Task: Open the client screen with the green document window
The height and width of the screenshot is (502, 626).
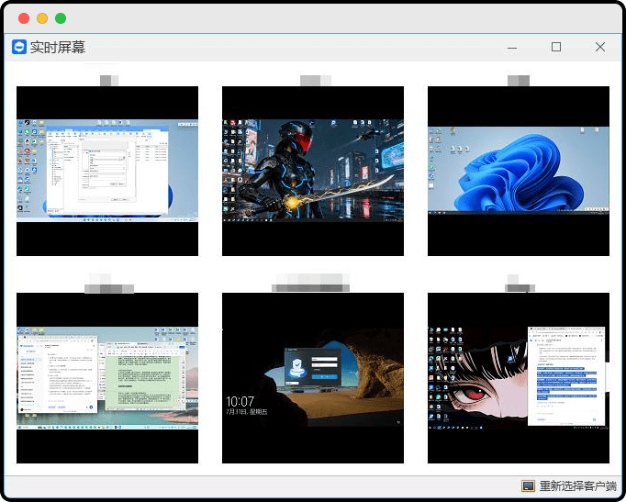Action: coord(107,378)
